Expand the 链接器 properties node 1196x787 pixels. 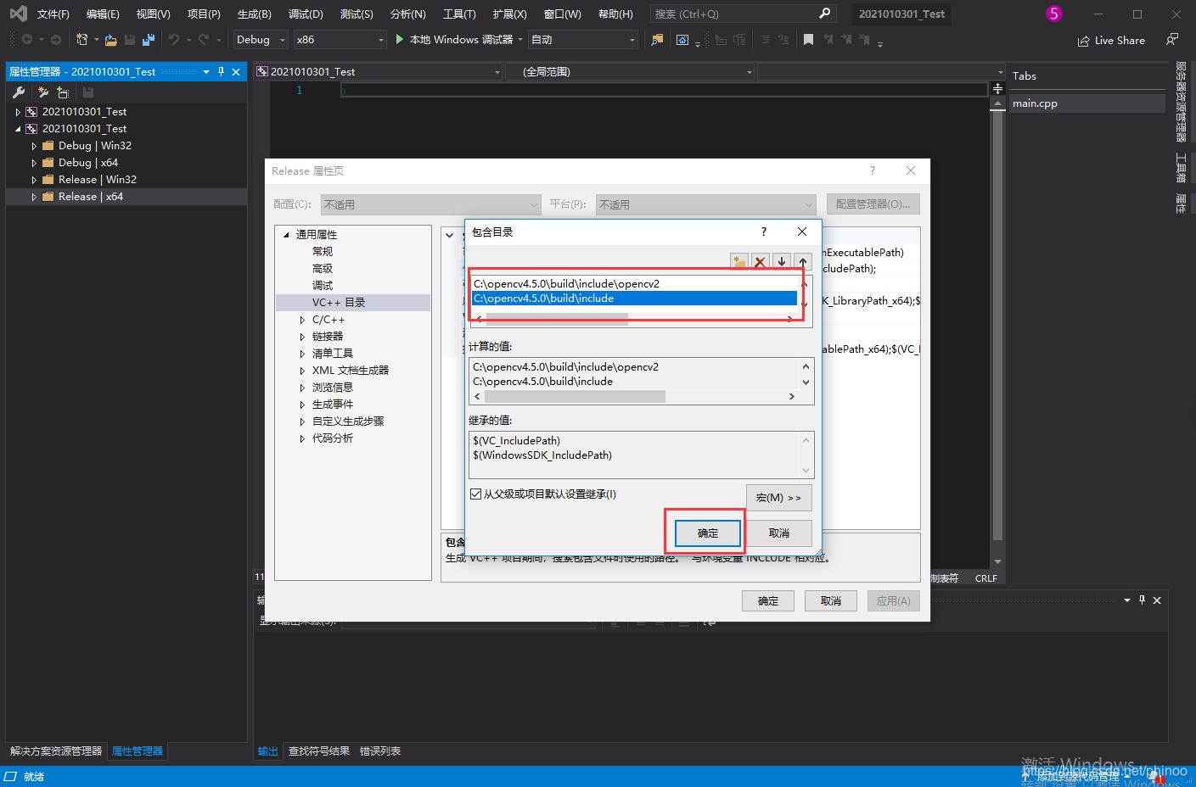pyautogui.click(x=302, y=337)
